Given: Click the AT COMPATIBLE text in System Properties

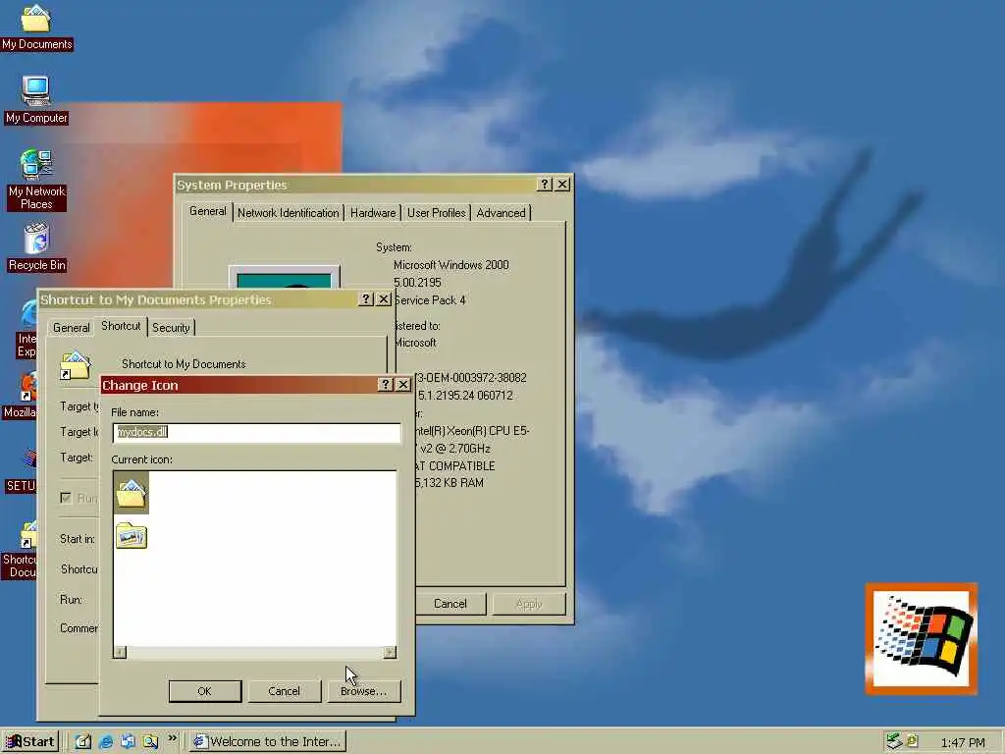Looking at the screenshot, I should click(455, 466).
